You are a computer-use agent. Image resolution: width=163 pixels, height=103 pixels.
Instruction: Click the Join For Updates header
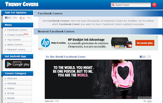click(17, 13)
